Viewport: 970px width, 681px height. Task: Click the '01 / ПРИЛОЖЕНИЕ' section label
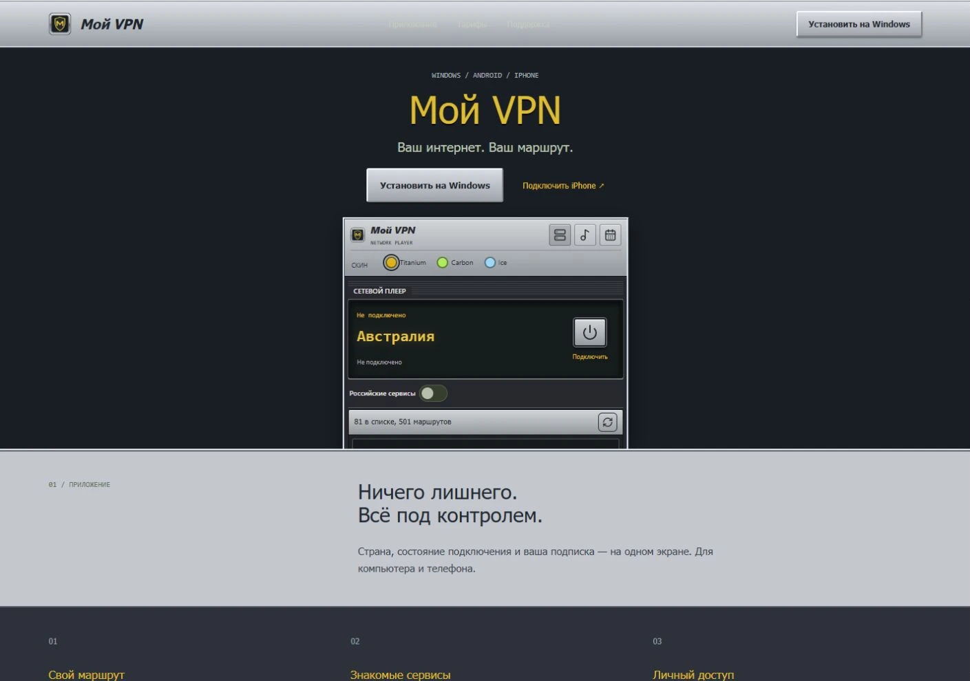coord(79,484)
